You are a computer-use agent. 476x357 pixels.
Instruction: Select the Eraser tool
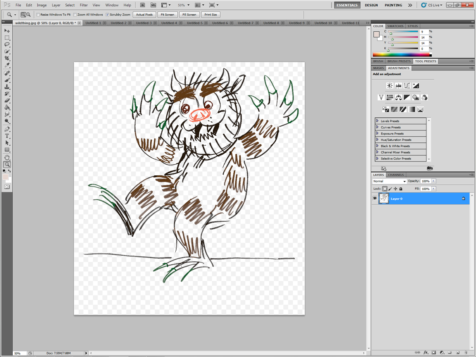[7, 100]
